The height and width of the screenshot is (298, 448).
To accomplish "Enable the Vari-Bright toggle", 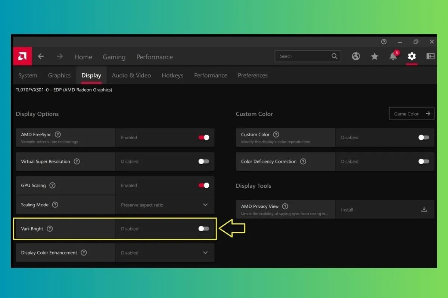I will (204, 229).
